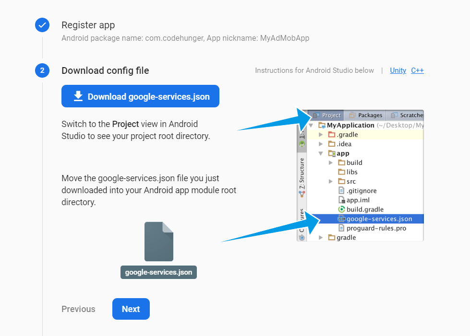Expand the src folder arrow
This screenshot has height=336, width=470.
click(331, 181)
